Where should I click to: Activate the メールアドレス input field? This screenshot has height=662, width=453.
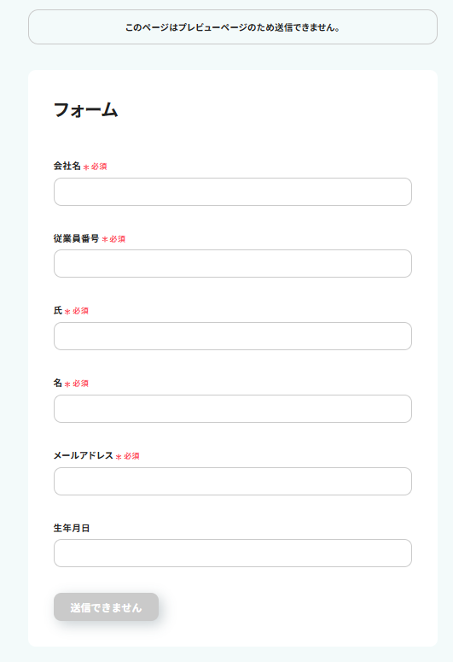click(233, 481)
